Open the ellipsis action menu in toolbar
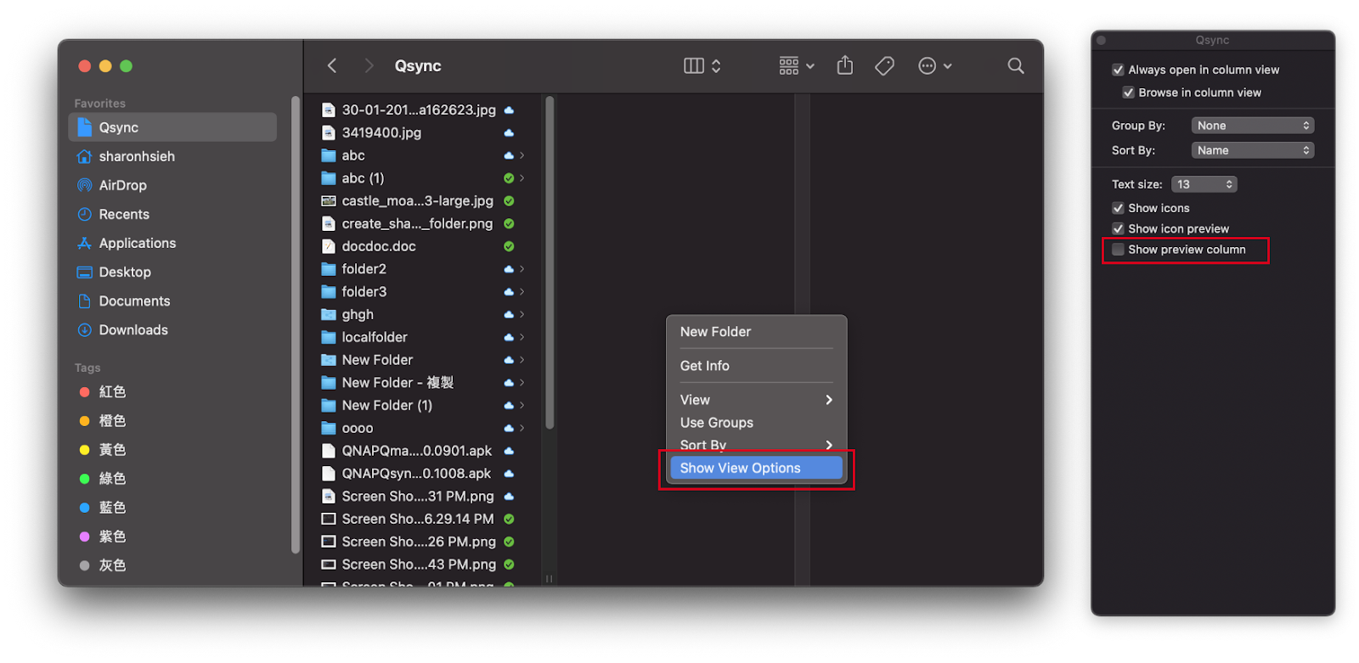Viewport: 1359px width, 663px height. [x=934, y=66]
